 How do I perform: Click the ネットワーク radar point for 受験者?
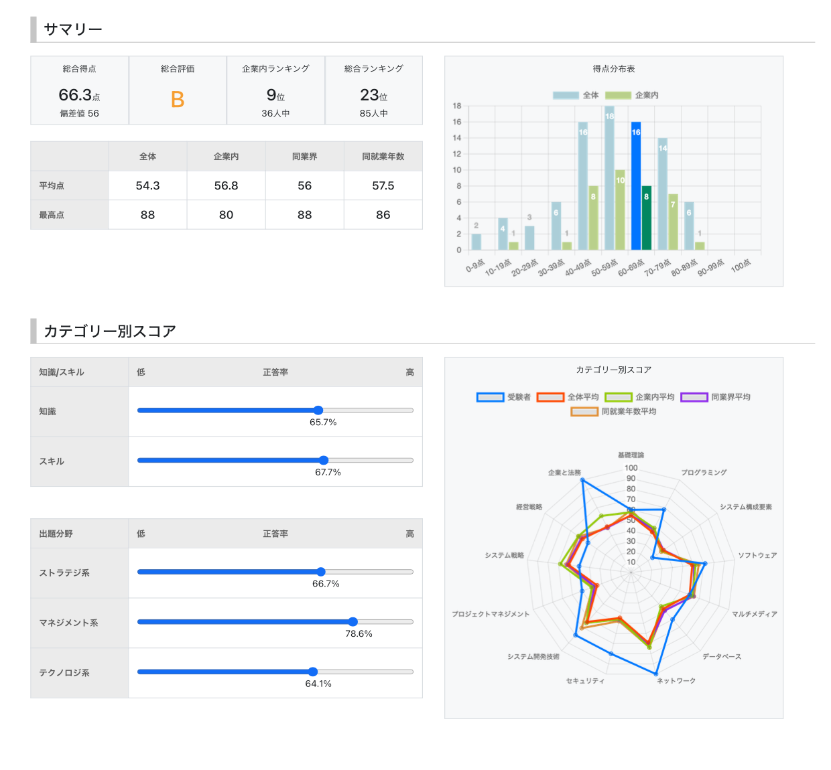[656, 674]
